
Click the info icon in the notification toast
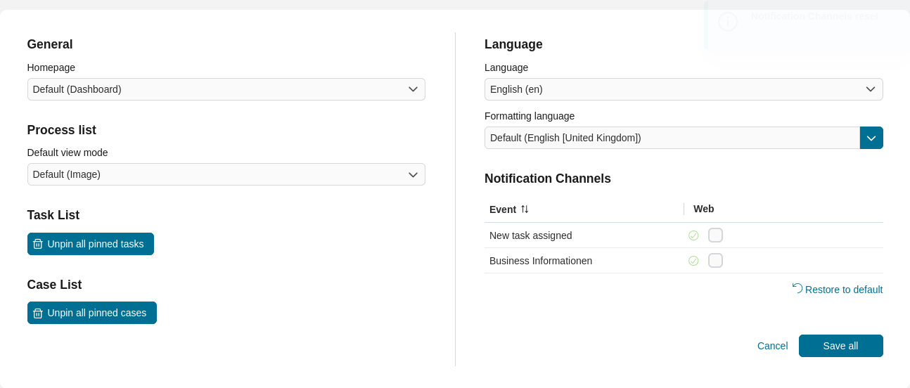(728, 21)
